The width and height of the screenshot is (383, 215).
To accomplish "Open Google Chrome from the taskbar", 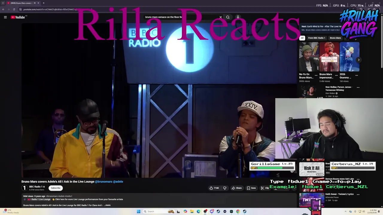I will tap(238, 211).
